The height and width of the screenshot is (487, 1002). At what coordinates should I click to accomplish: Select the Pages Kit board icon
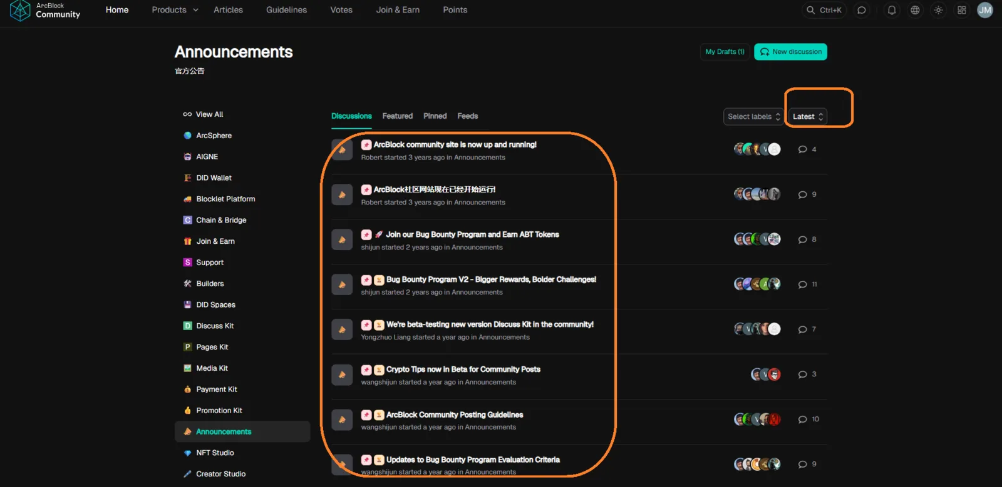pyautogui.click(x=187, y=347)
